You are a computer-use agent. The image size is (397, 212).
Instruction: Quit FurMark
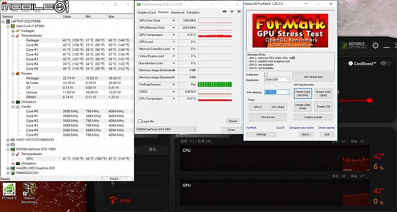tap(327, 134)
